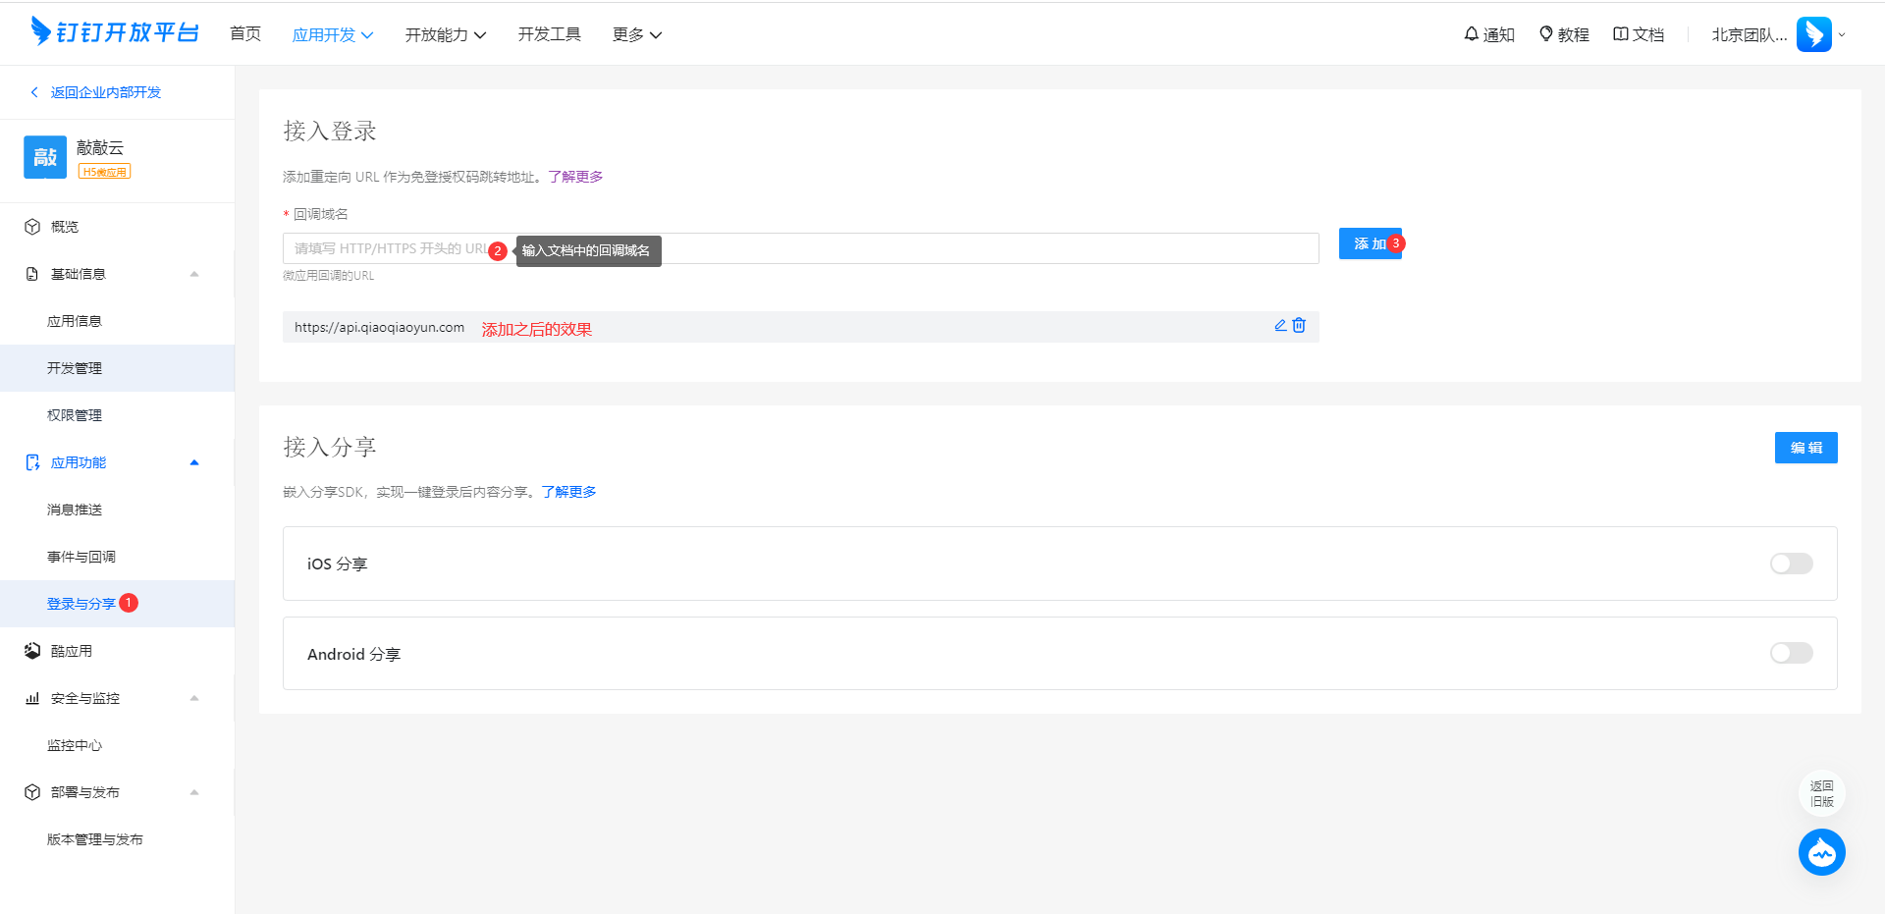Open the 教程 tutorial icon link

pyautogui.click(x=1563, y=34)
